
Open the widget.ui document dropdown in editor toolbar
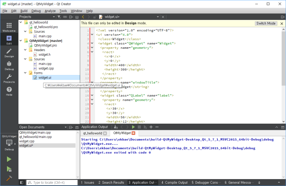tap(157, 17)
